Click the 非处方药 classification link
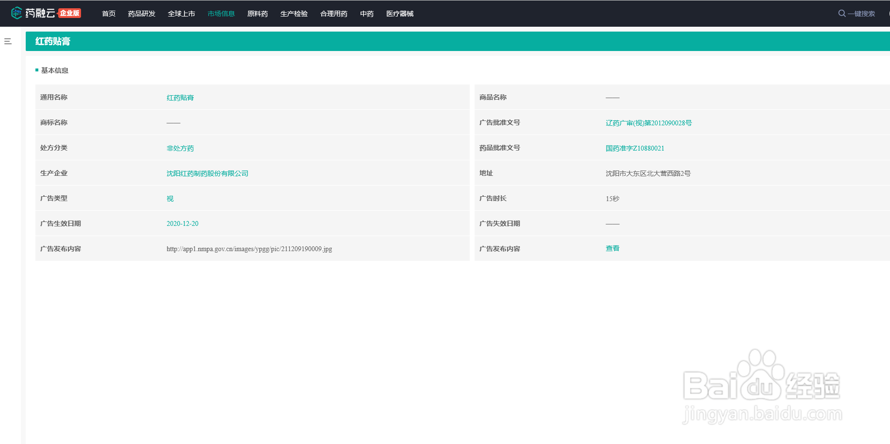890x444 pixels. [180, 148]
